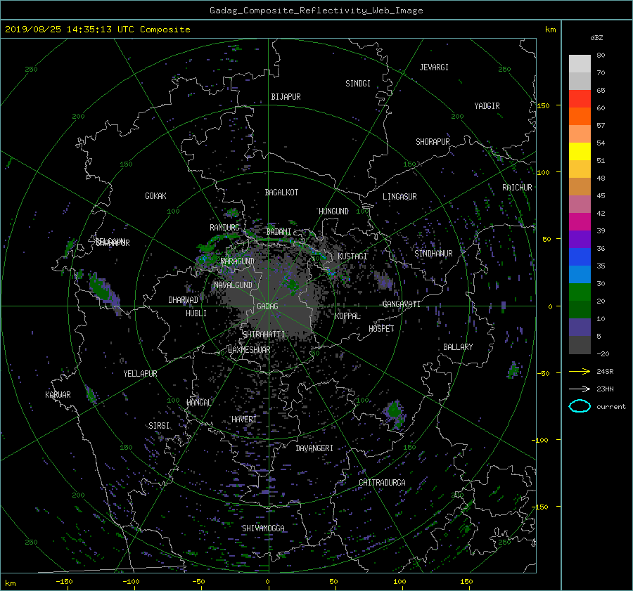Choose the HANGAL city label
This screenshot has height=591, width=633.
198,403
